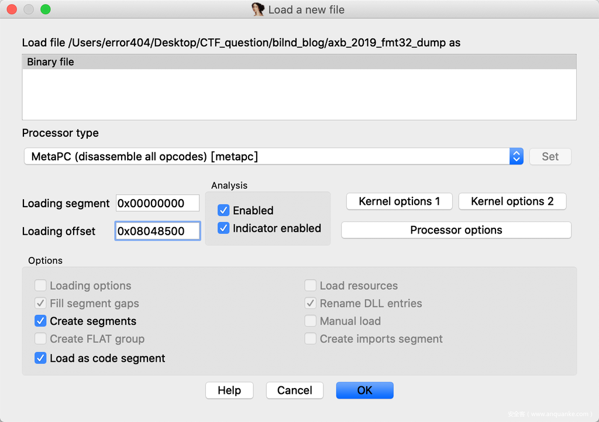Click the Loading segment input field
Image resolution: width=599 pixels, height=422 pixels.
coord(157,203)
